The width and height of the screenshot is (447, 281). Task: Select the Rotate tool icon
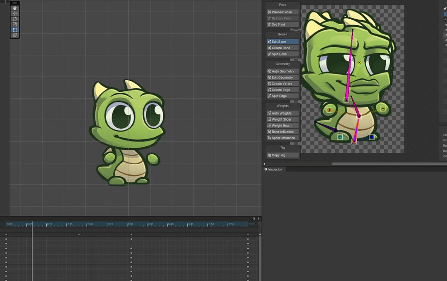pos(14,19)
